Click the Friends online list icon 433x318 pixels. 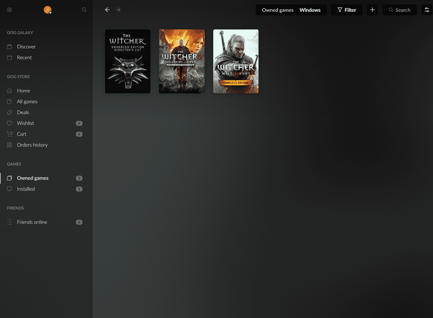10,222
